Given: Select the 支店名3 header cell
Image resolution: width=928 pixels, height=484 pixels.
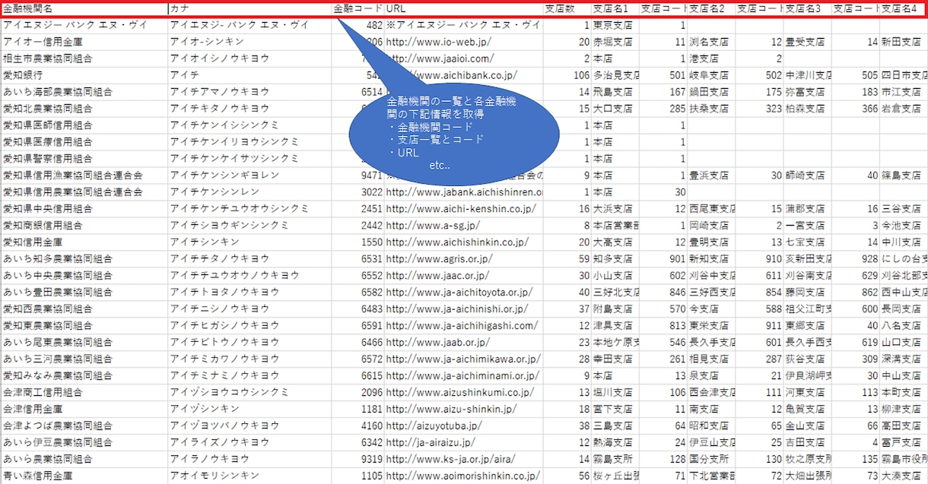Looking at the screenshot, I should click(x=807, y=9).
